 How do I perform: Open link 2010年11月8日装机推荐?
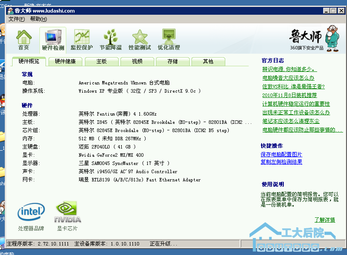(x=289, y=95)
